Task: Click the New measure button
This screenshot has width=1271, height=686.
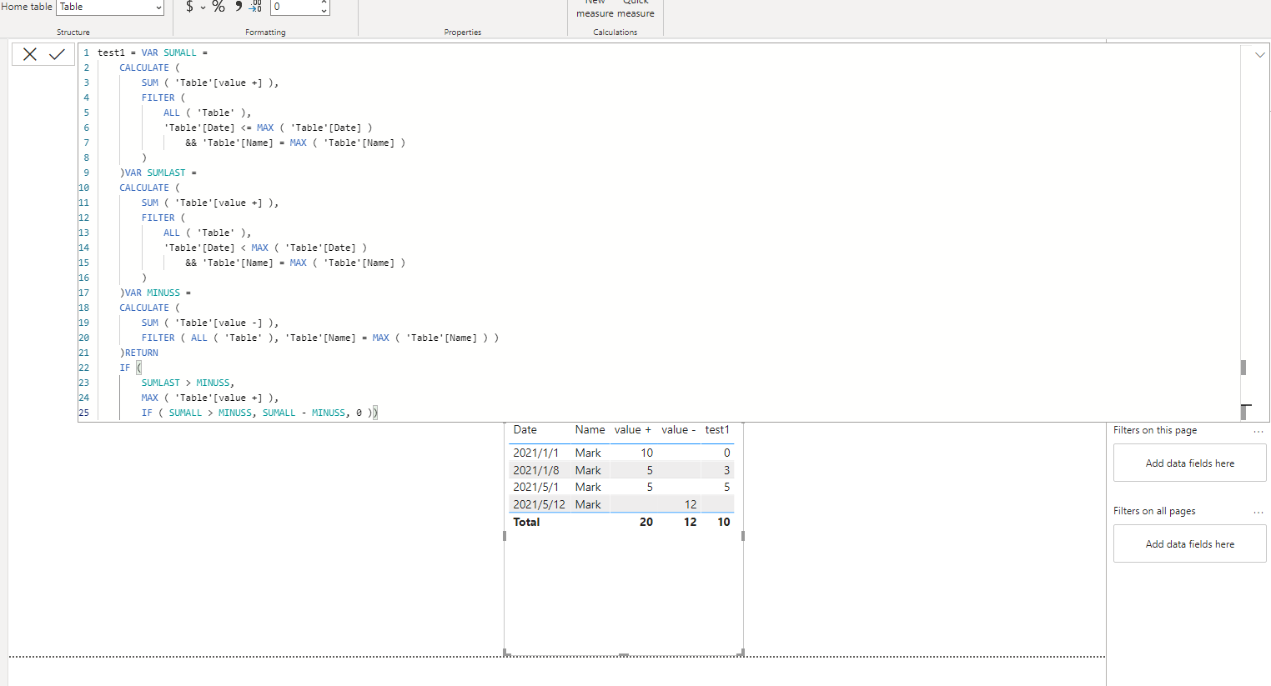Action: click(595, 8)
